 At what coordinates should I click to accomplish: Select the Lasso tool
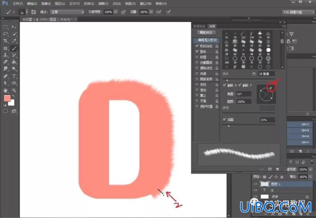(5, 34)
